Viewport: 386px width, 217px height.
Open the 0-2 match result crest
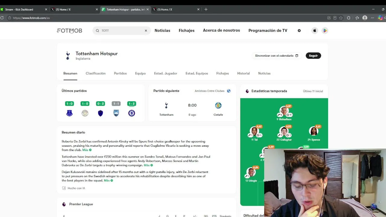100,113
